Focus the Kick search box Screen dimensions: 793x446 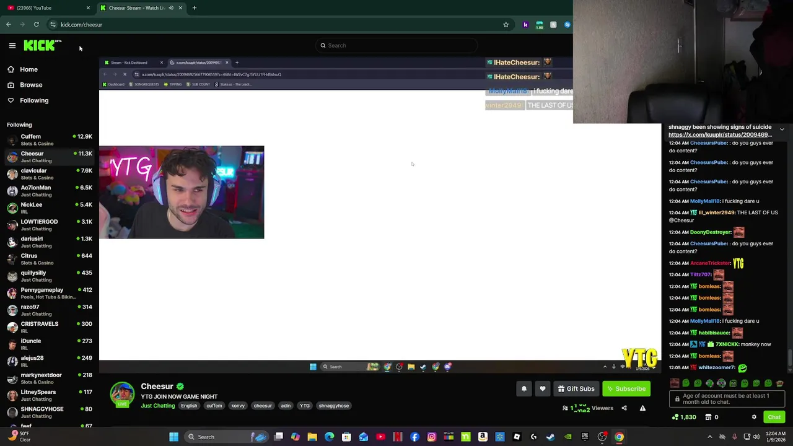[396, 45]
